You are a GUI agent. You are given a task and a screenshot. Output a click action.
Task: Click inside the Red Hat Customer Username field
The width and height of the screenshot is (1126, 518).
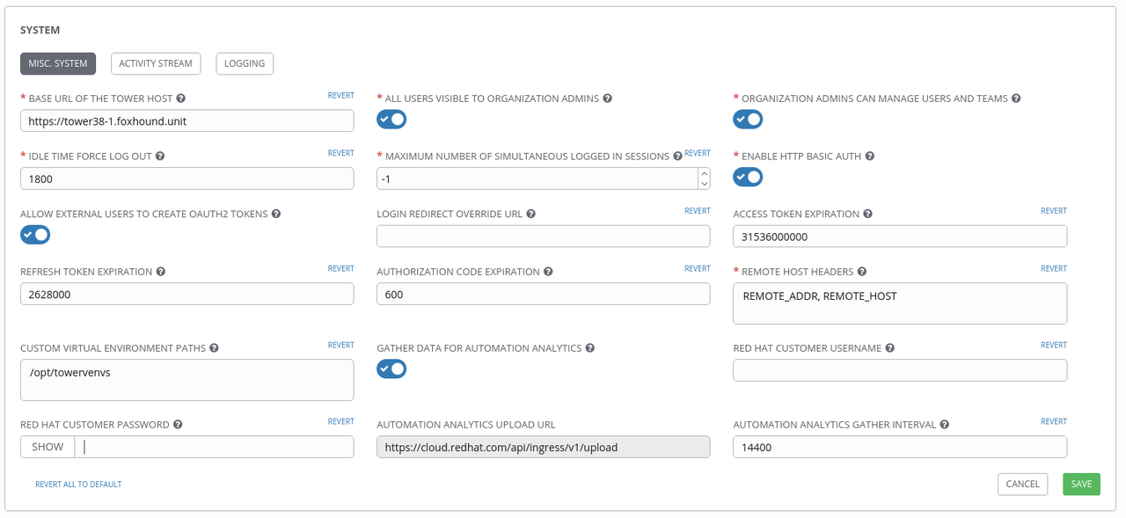899,370
